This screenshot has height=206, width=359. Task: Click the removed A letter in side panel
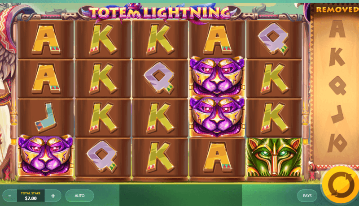point(337,29)
